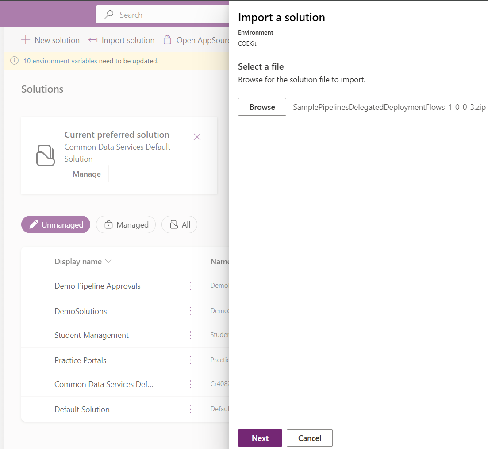
Task: Click the New solution plus icon
Action: [26, 40]
